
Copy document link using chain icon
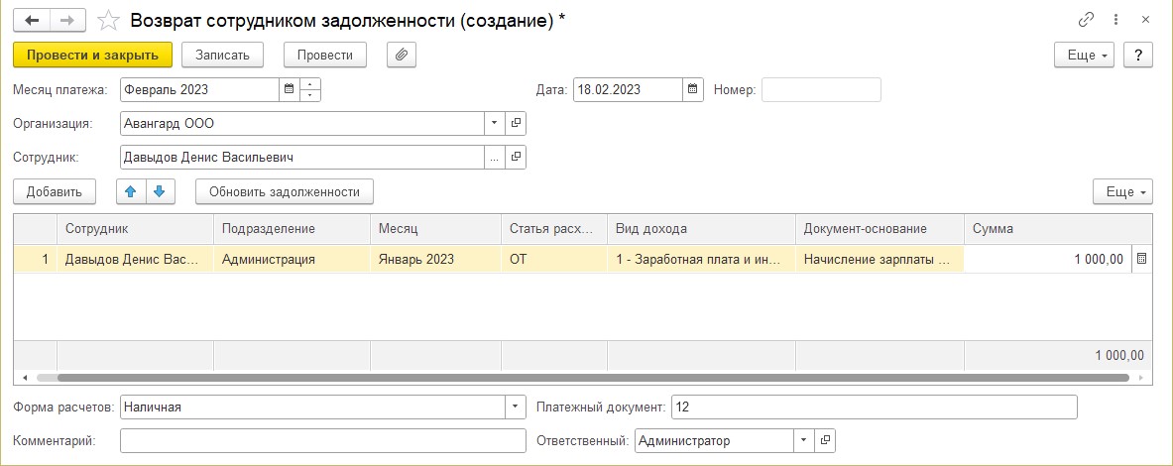(1086, 20)
